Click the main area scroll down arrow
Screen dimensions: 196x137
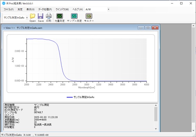coord(193,130)
